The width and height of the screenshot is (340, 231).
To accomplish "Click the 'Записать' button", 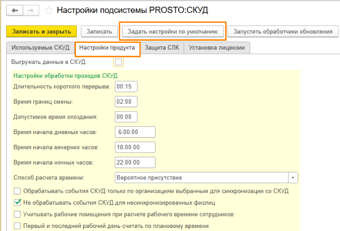I will pyautogui.click(x=99, y=32).
